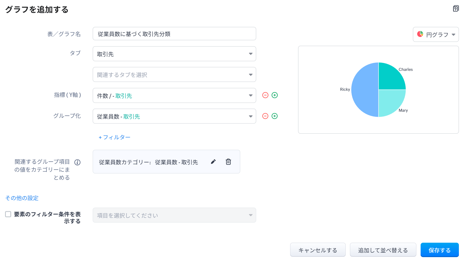The height and width of the screenshot is (263, 465).
Task: Click the キャンセルする button
Action: click(318, 250)
